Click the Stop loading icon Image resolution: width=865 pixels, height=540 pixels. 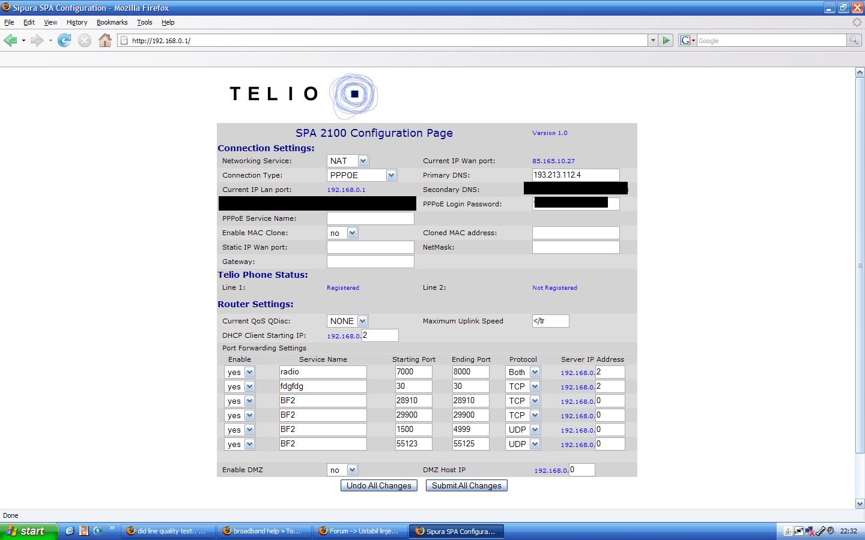coord(85,40)
